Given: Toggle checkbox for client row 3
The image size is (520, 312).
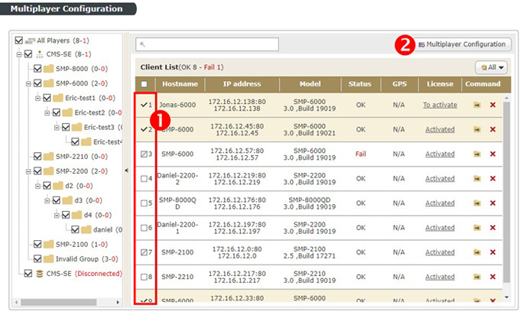Looking at the screenshot, I should (x=144, y=154).
